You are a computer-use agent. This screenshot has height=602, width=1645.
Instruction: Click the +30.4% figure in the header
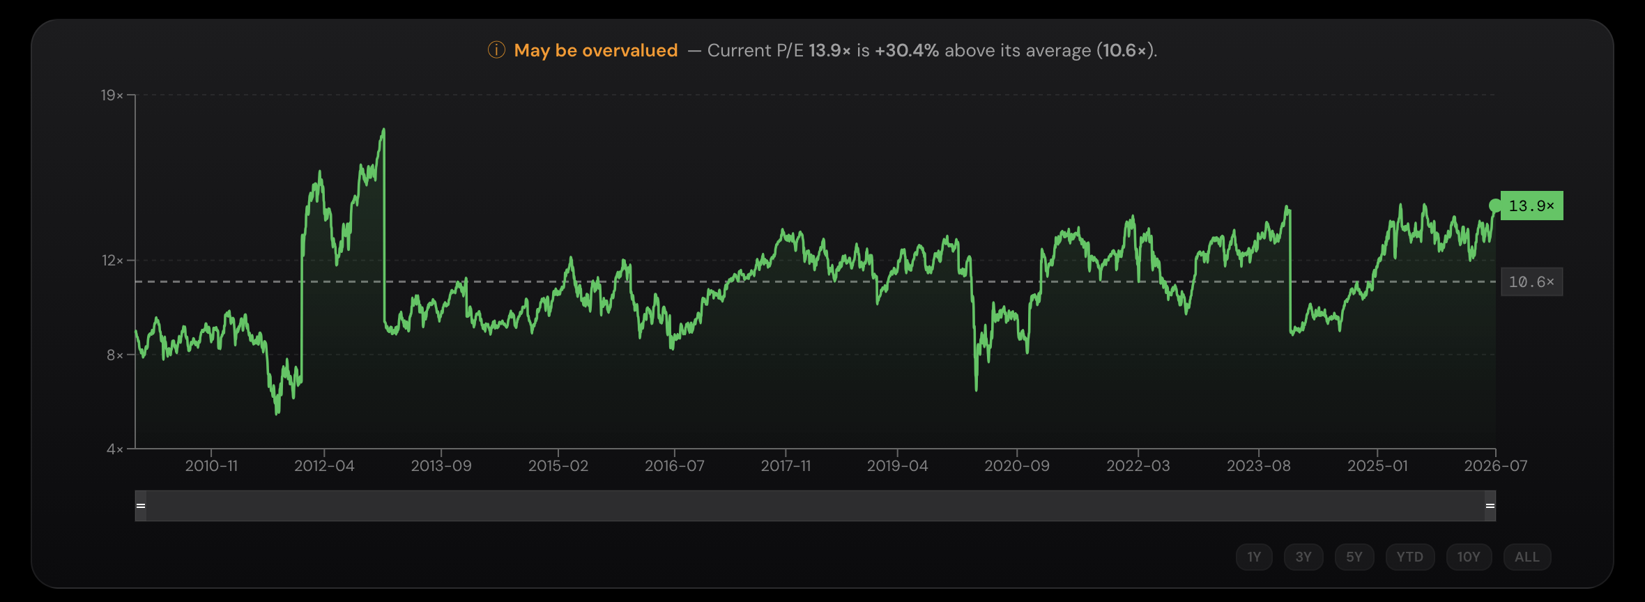[x=907, y=50]
